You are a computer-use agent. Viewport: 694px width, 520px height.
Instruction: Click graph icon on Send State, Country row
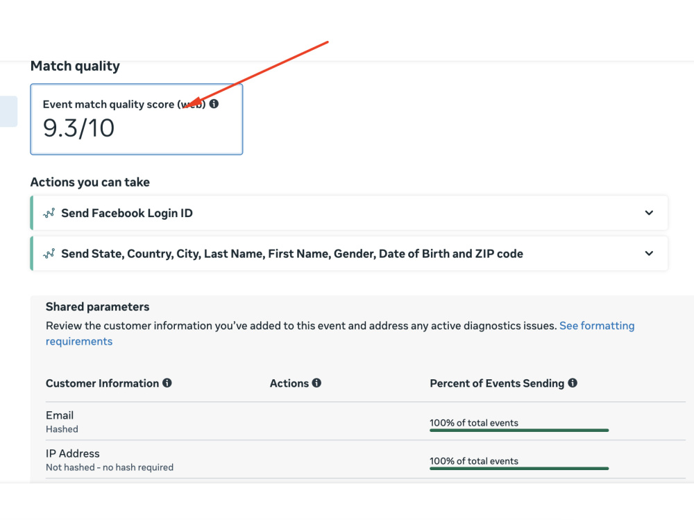(x=49, y=254)
